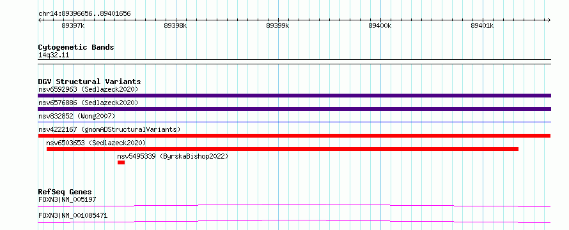The image size is (569, 230).
Task: Click the ruler's right arrowhead
Action: 549,20
